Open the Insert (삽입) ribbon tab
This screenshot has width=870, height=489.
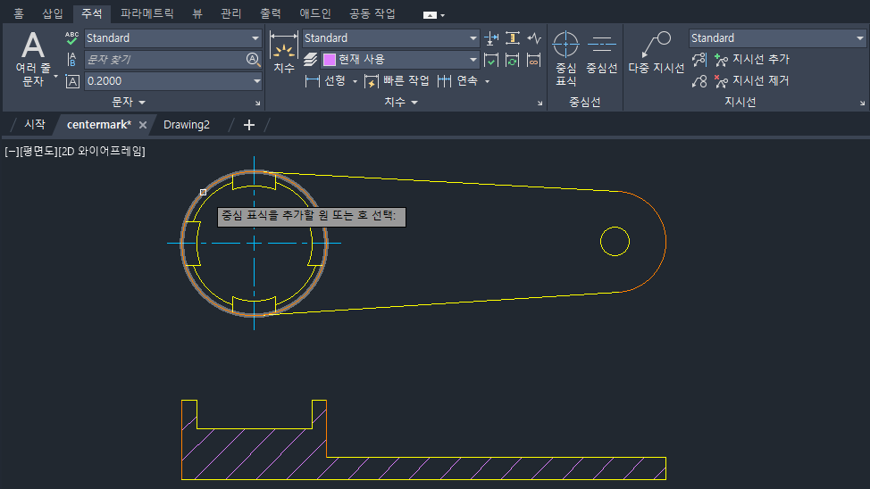click(53, 14)
